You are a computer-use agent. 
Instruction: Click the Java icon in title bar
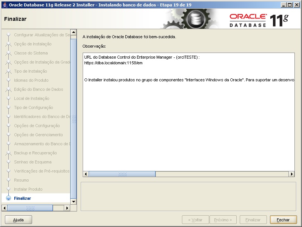[5, 5]
